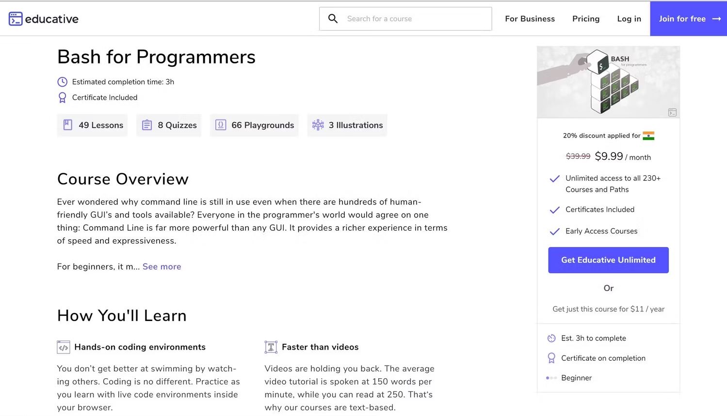
Task: Expand the overview with See more
Action: [162, 266]
